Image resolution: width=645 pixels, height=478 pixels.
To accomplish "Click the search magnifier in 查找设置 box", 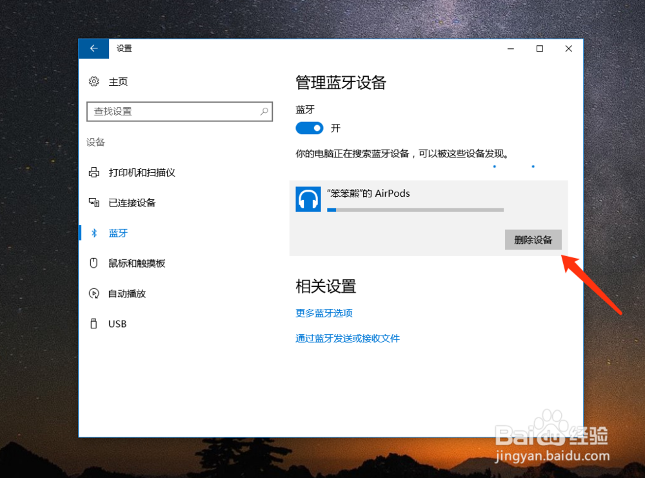I will coord(264,111).
